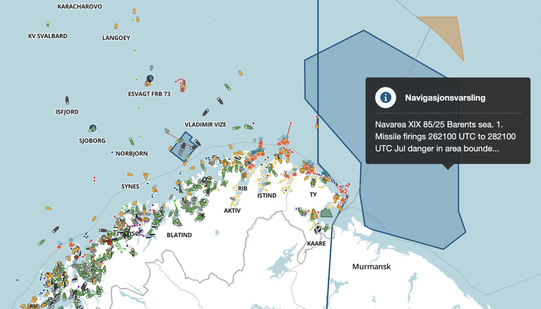Image resolution: width=541 pixels, height=309 pixels.
Task: Click the KARACHAROVO vessel label
Action: [80, 7]
